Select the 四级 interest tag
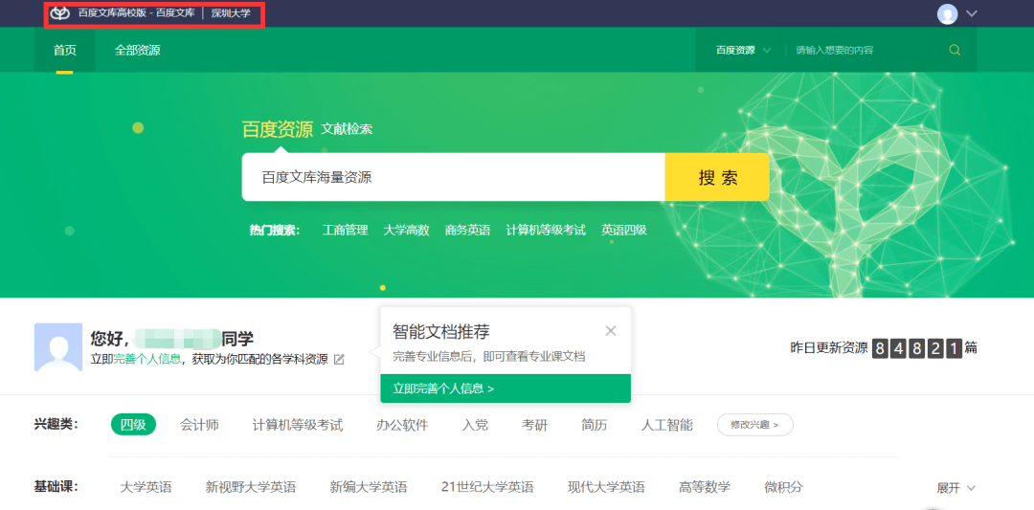The width and height of the screenshot is (1034, 510). pos(133,425)
